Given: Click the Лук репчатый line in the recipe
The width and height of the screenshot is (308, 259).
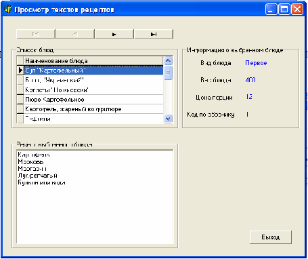Looking at the screenshot, I should (37, 176).
